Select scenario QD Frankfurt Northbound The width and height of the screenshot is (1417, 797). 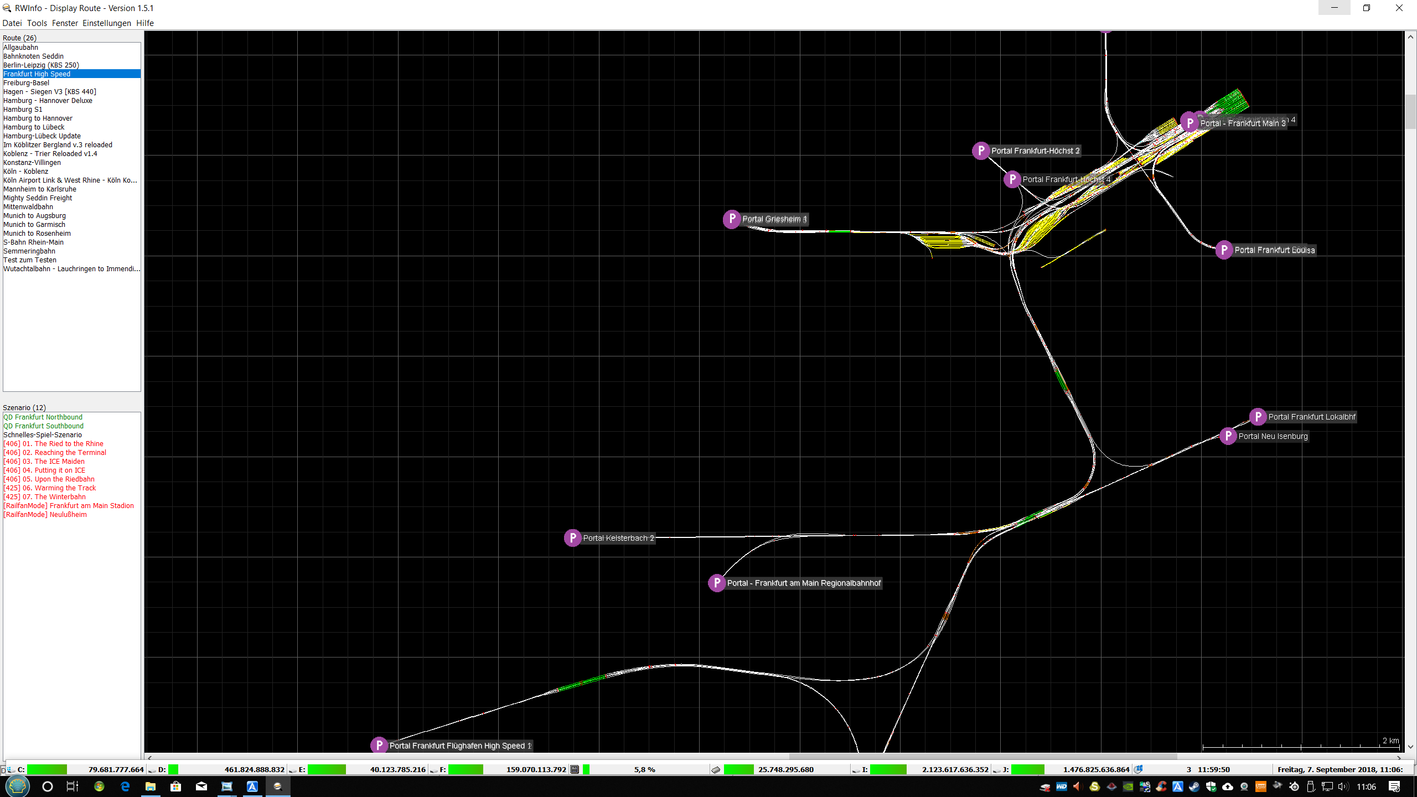(x=43, y=417)
